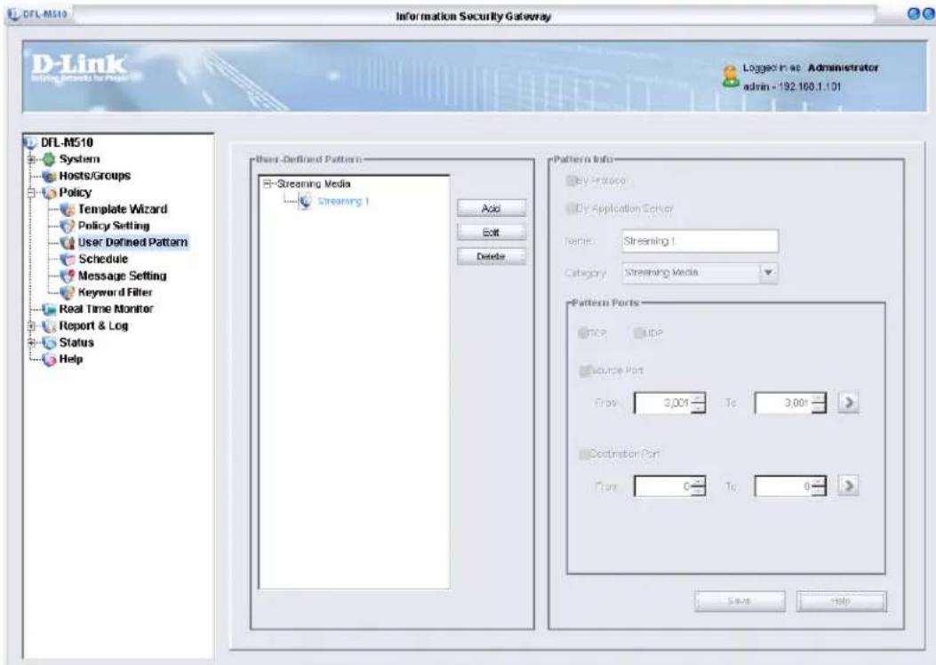
Task: Collapse Streaming Media category node
Action: 267,184
